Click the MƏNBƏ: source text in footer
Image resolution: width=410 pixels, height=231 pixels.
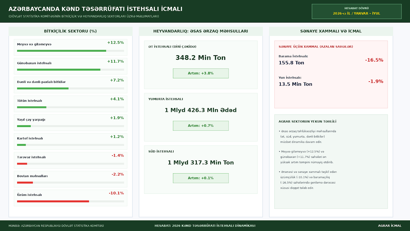(x=56, y=226)
